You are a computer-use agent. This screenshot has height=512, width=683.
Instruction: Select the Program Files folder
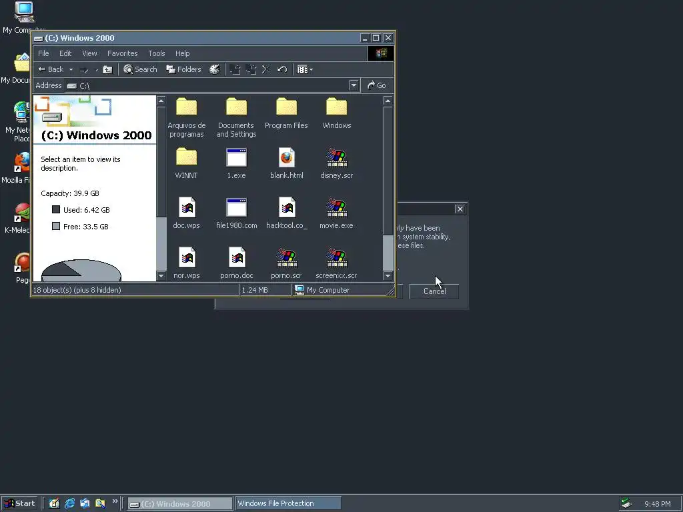(286, 113)
